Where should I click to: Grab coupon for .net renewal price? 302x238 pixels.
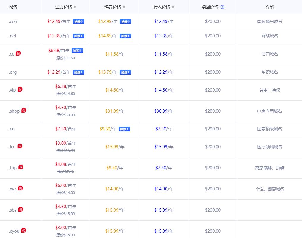point(125,36)
